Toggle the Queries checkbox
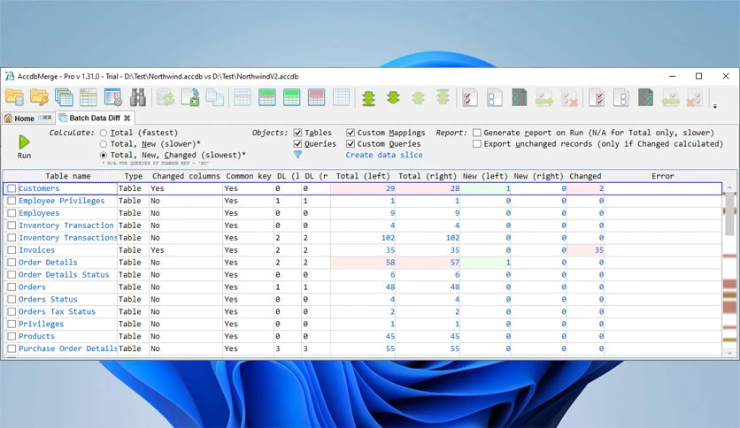 297,144
